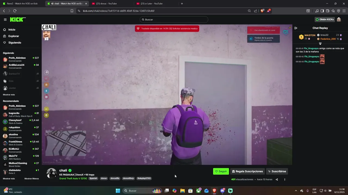Click the Suscribirse button
348x195 pixels.
tap(277, 171)
